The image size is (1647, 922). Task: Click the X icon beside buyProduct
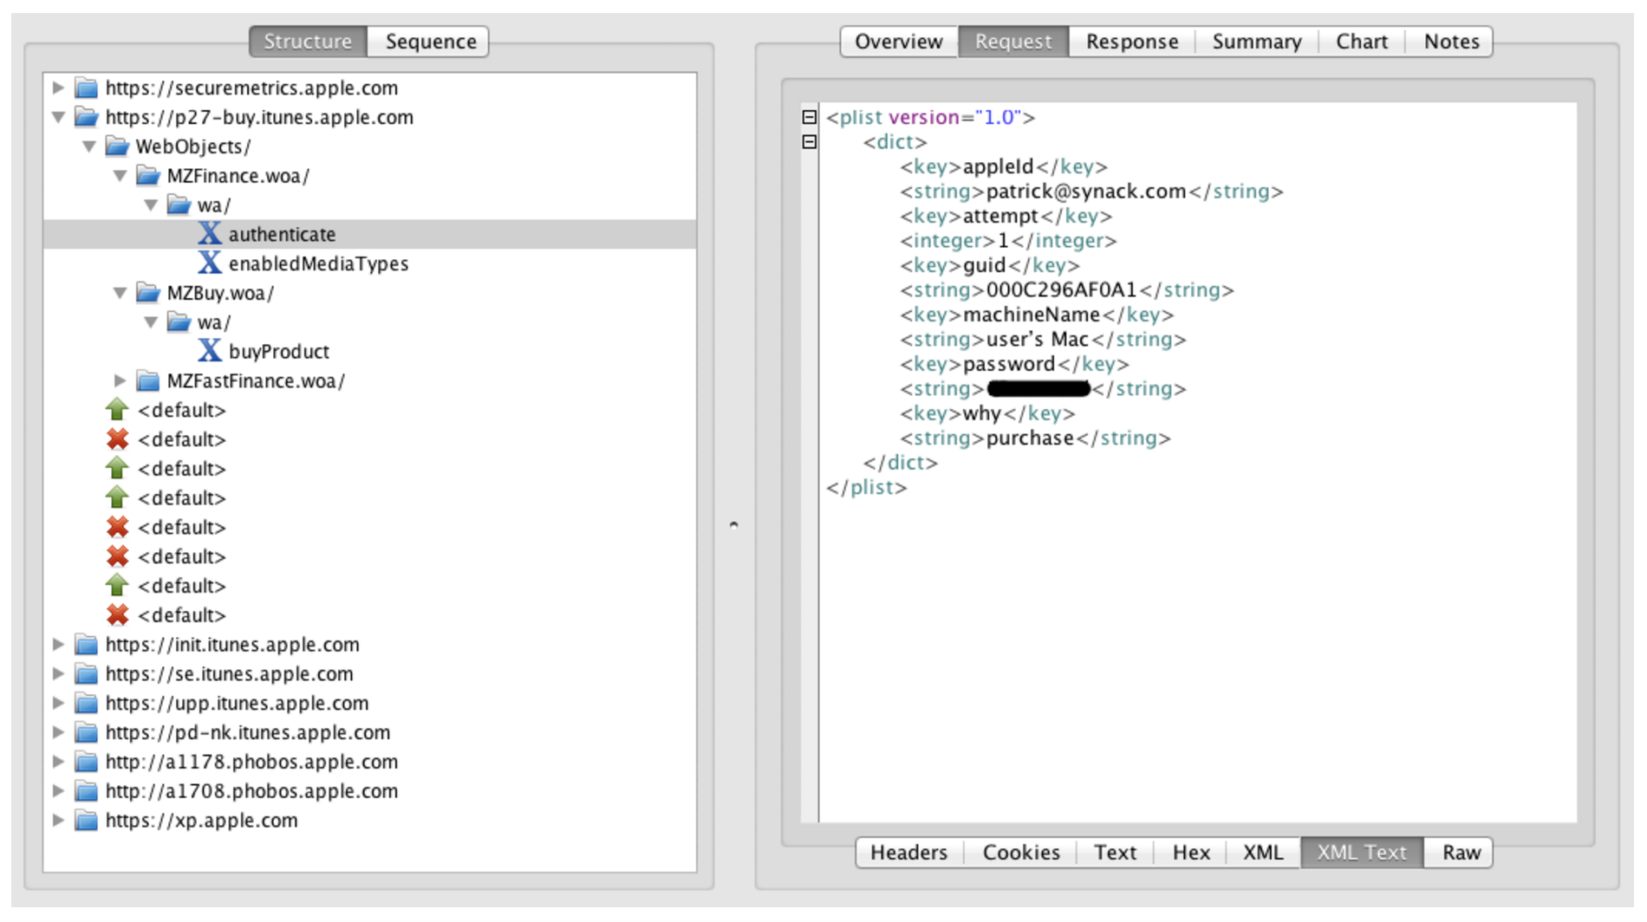(x=210, y=351)
